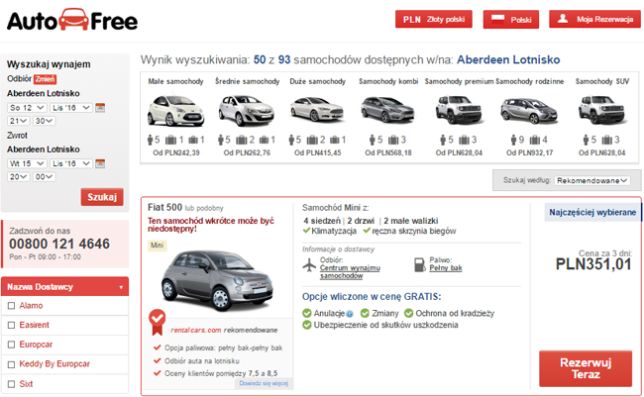Viewport: 644px width, 397px height.
Task: Select the Duże samochody car image
Action: click(x=317, y=109)
